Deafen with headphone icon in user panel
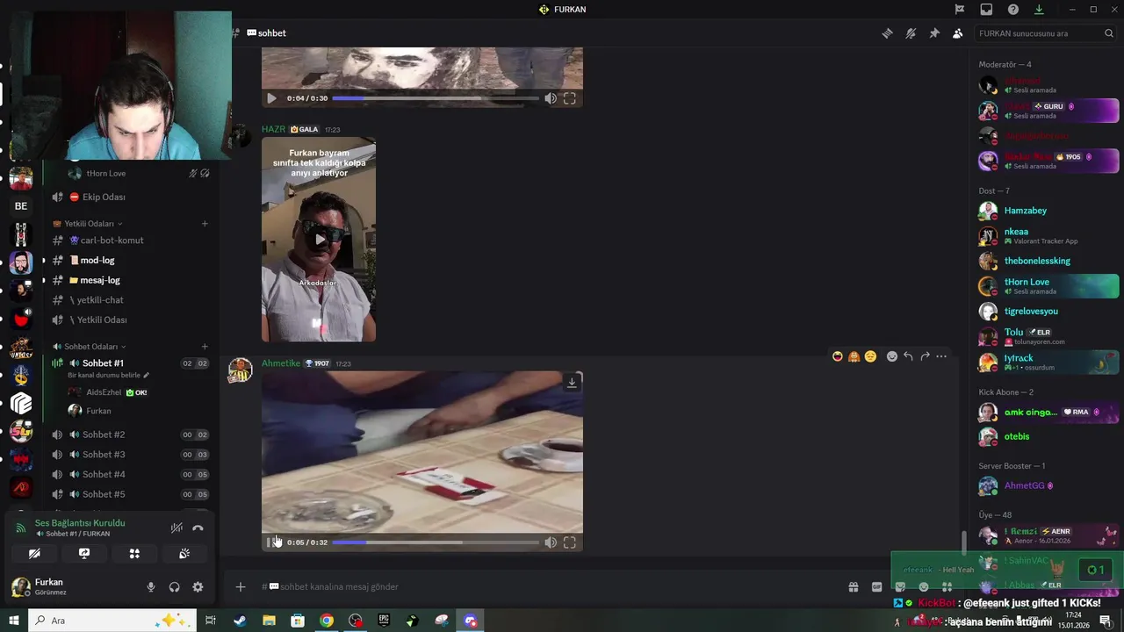 pyautogui.click(x=174, y=587)
